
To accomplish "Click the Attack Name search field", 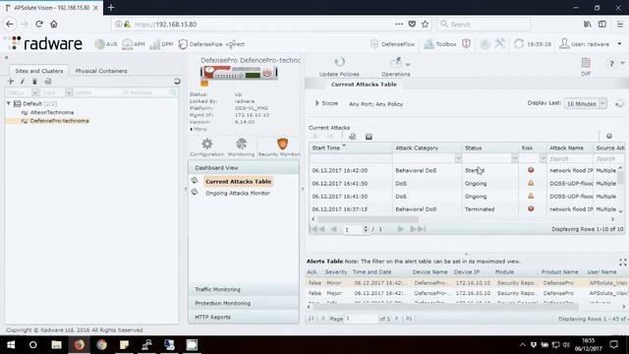I will tap(570, 159).
